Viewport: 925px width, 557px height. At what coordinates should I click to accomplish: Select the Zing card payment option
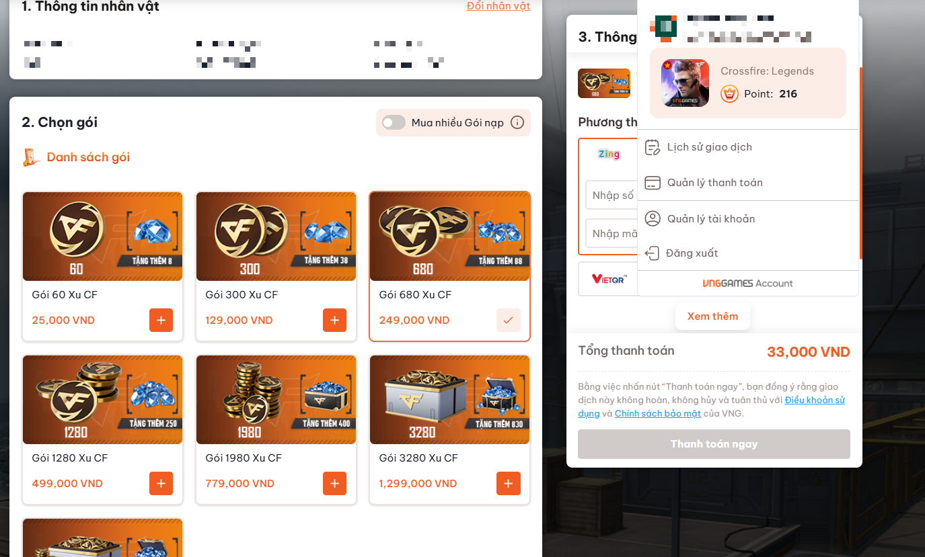pyautogui.click(x=609, y=155)
